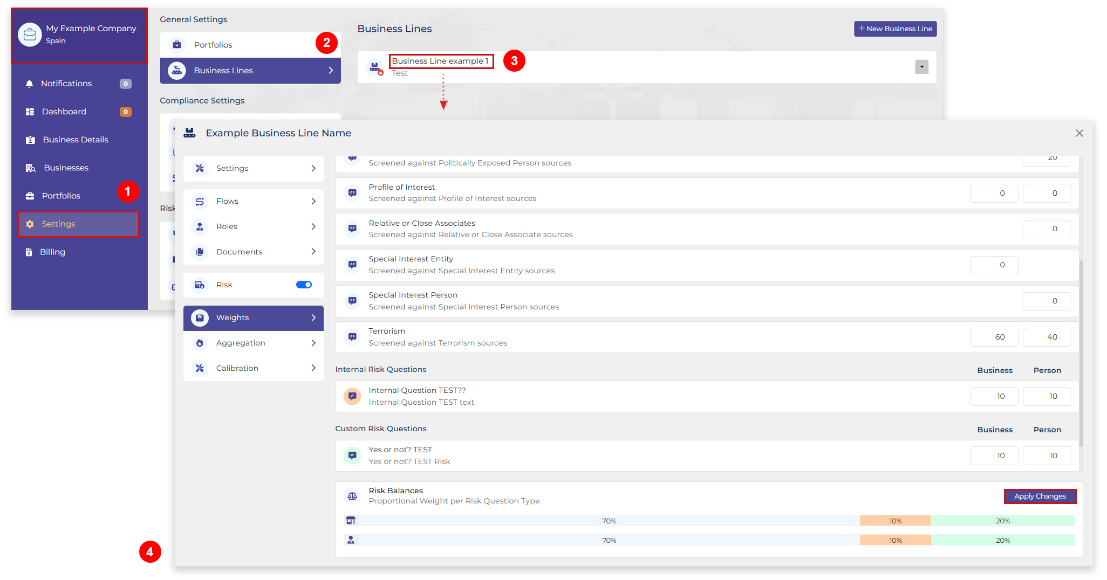Click the Roles person icon
Screen dimensions: 1107x580
point(200,226)
